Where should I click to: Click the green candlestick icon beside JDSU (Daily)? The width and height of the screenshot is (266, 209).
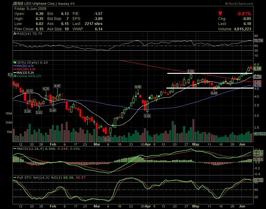(x=15, y=63)
